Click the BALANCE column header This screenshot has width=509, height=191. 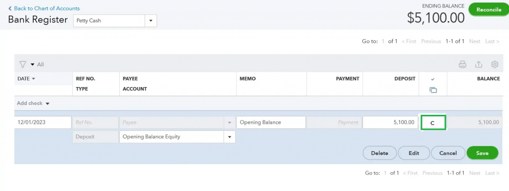[488, 79]
